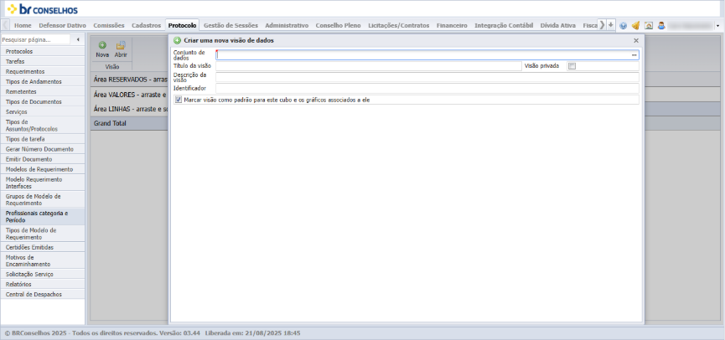Open the Cadastros tab
This screenshot has width=725, height=340.
tap(146, 25)
